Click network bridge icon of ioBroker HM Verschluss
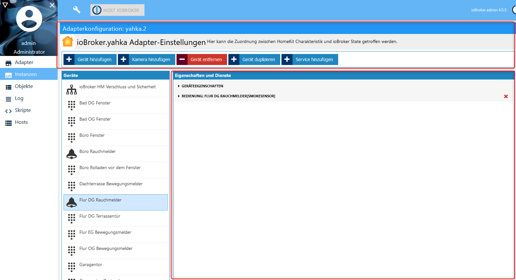The height and width of the screenshot is (280, 516). [x=72, y=90]
